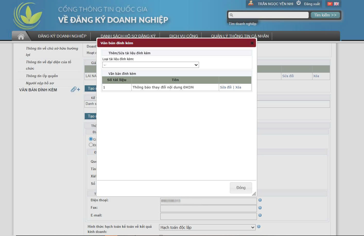Viewport: 364px width, 236px height.
Task: Select the second address radio button
Action: click(x=91, y=145)
